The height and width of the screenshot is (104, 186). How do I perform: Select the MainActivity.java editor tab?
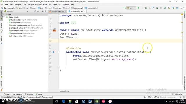(x=77, y=11)
